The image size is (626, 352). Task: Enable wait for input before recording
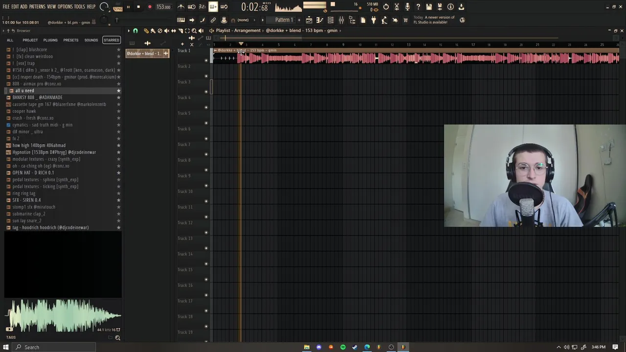click(x=191, y=7)
